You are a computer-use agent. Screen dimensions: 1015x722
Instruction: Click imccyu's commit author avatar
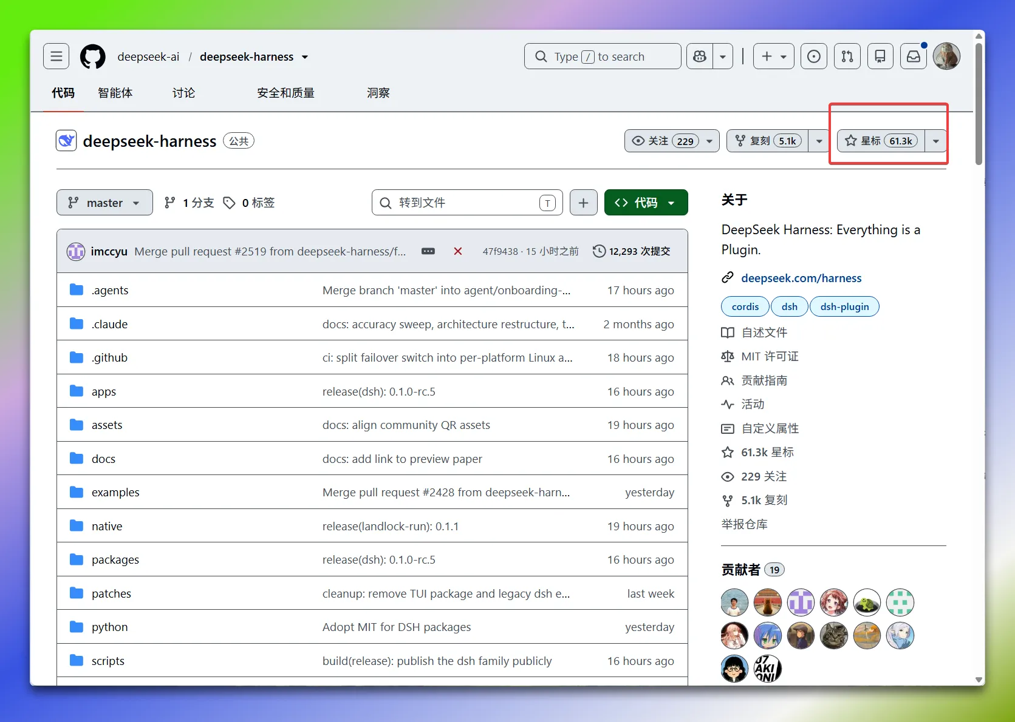[x=76, y=251]
